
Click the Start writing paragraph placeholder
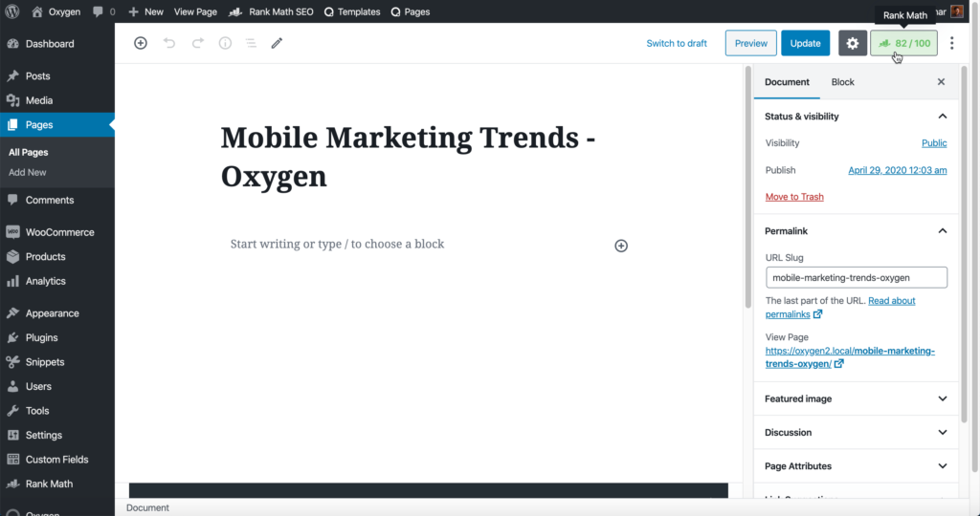click(x=337, y=244)
